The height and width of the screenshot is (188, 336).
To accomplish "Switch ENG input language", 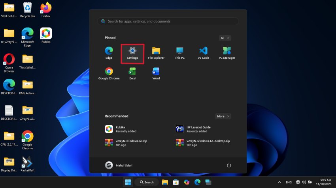I will (289, 182).
